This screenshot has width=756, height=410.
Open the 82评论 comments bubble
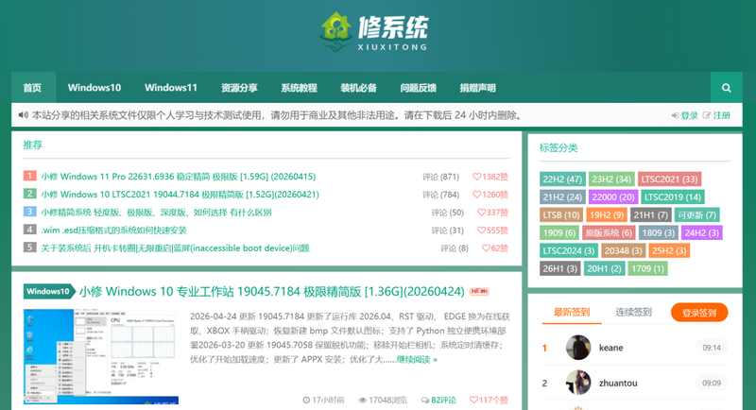[424, 401]
